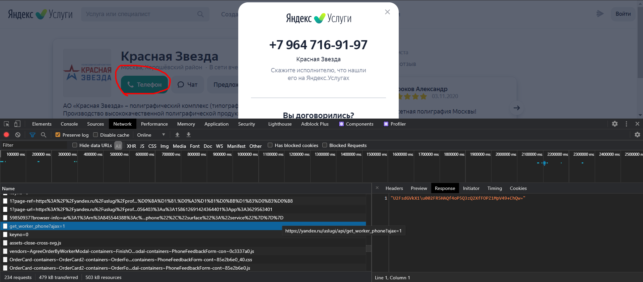This screenshot has width=643, height=282.
Task: Open the Application tab
Action: 216,124
